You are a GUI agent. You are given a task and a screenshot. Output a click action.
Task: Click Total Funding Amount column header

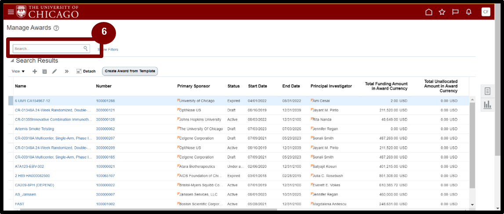[386, 86]
